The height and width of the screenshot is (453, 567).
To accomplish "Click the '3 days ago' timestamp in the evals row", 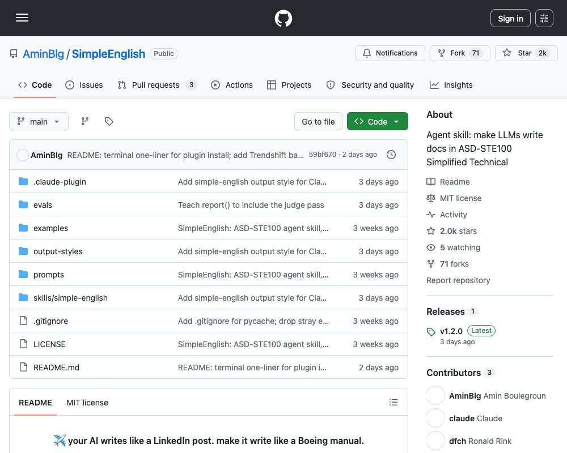I will pos(378,205).
